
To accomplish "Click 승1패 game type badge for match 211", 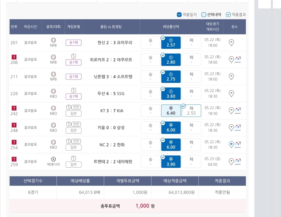I will [73, 77].
